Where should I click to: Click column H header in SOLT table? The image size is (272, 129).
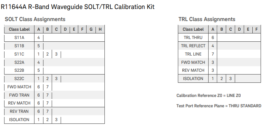(x=100, y=29)
